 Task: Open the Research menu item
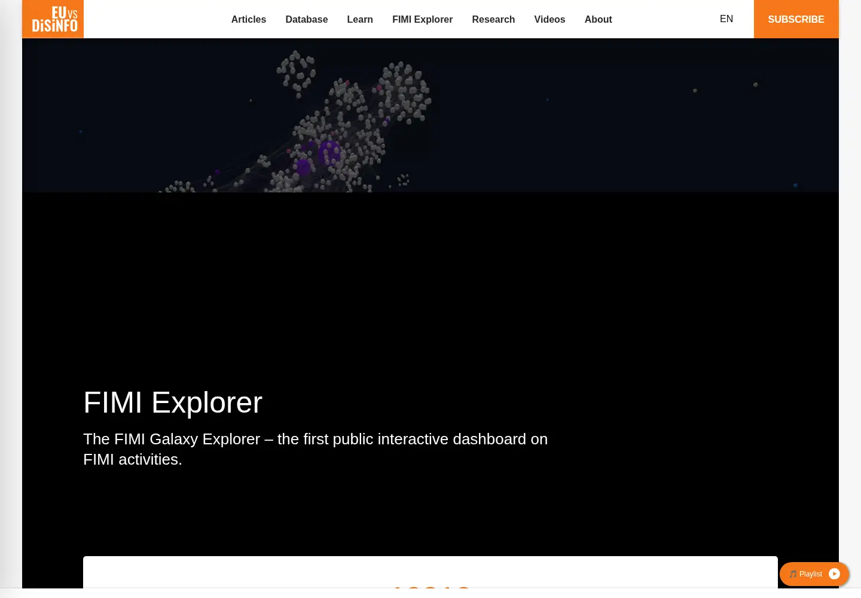coord(493,19)
